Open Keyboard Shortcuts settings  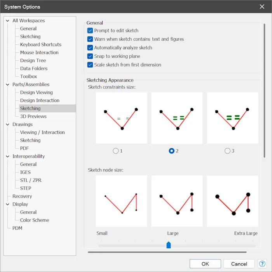click(x=40, y=44)
